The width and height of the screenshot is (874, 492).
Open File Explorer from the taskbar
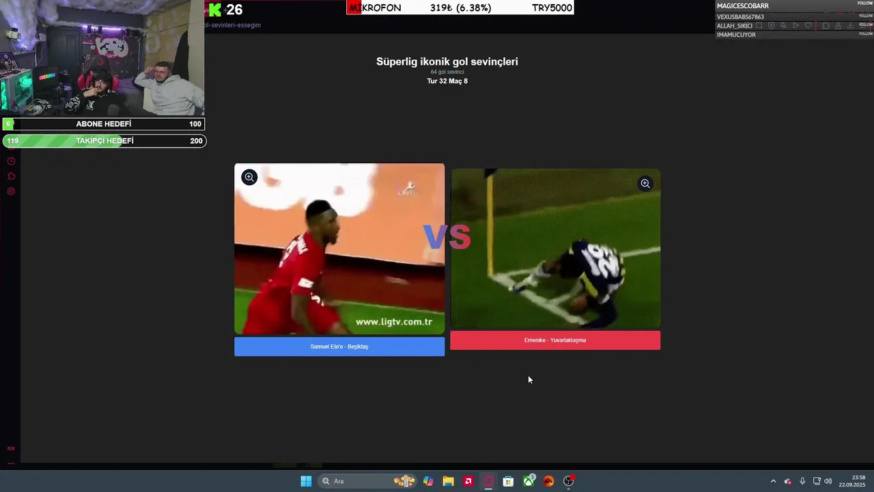click(x=448, y=481)
